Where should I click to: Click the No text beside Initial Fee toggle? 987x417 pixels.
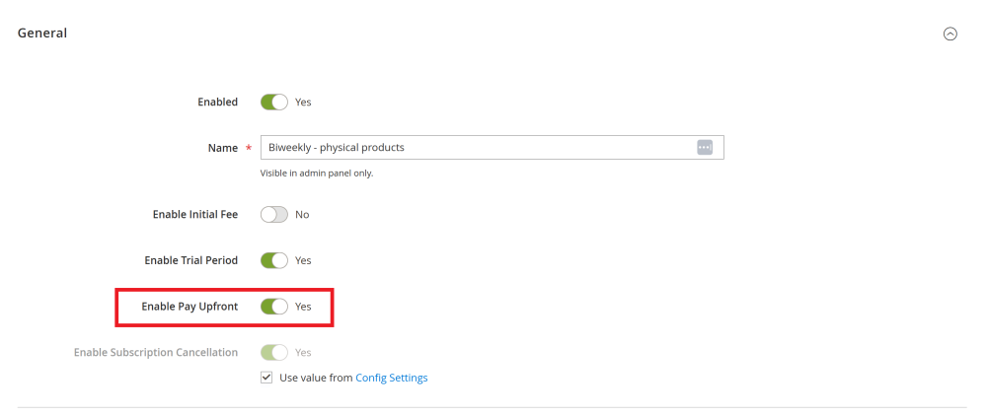pyautogui.click(x=302, y=215)
